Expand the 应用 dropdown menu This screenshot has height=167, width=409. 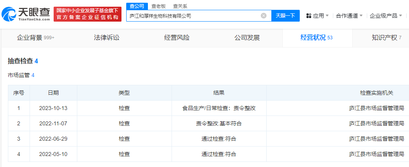(x=318, y=16)
